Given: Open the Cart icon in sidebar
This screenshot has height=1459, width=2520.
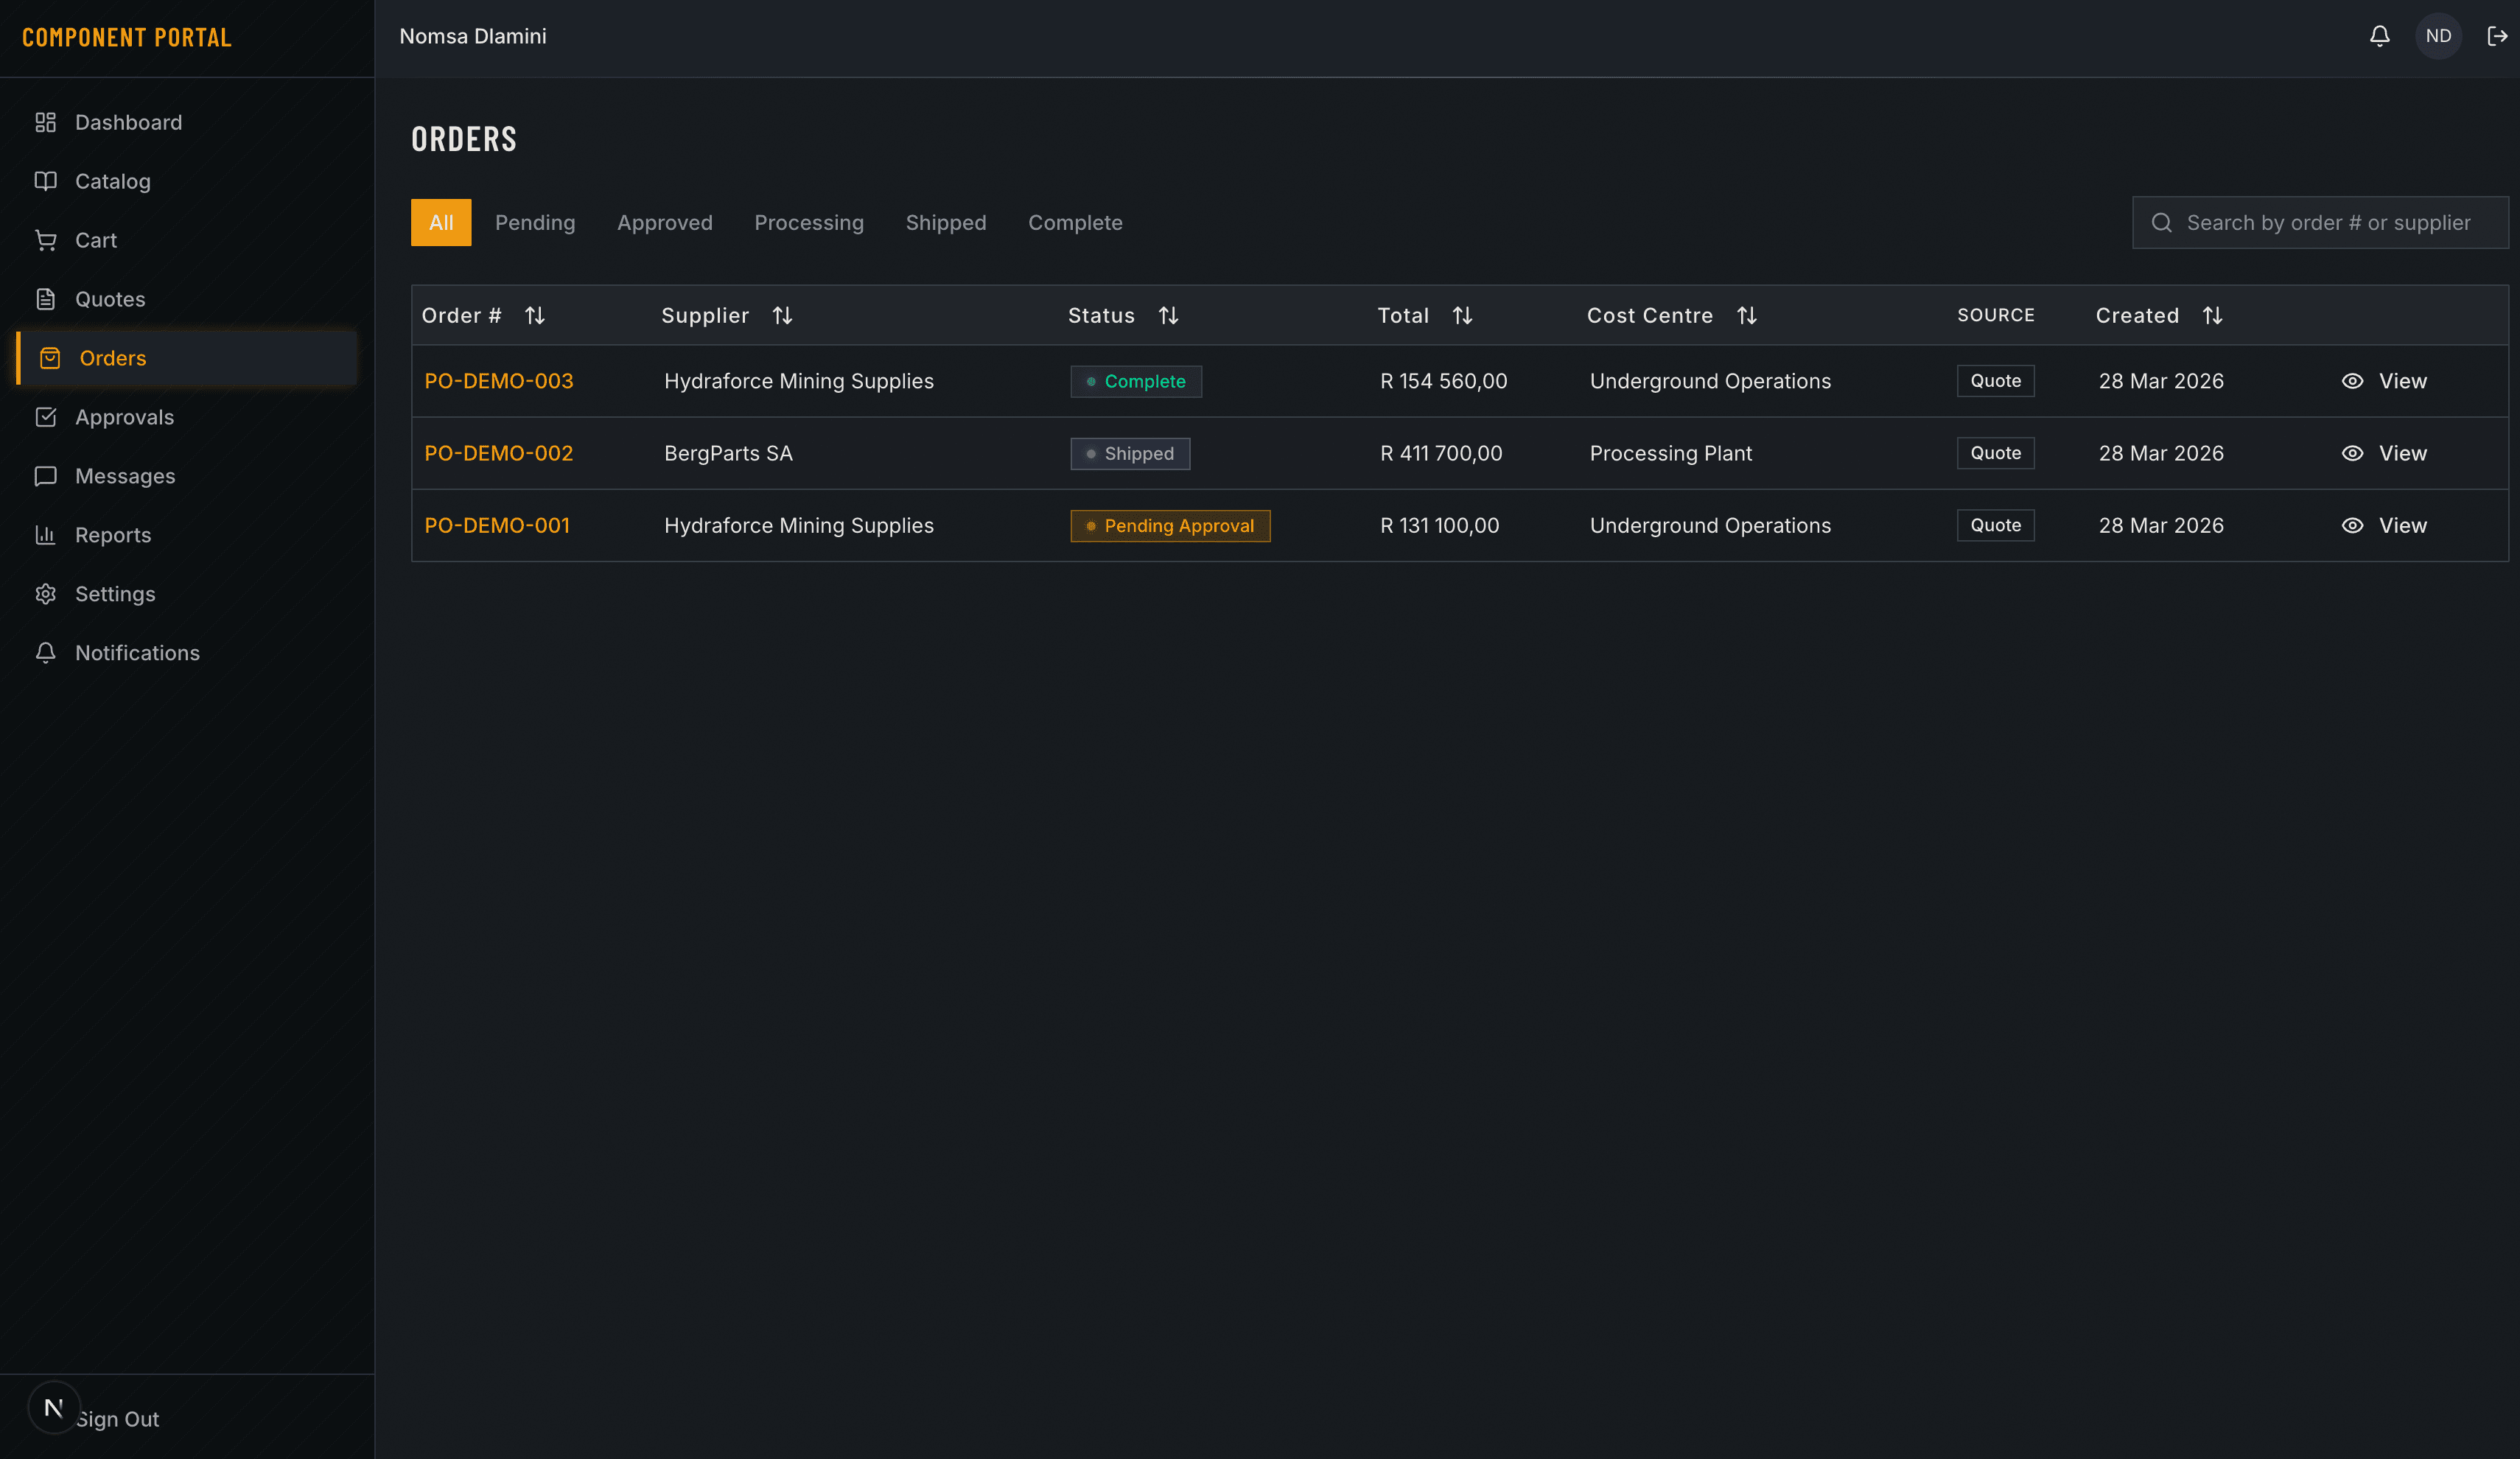Looking at the screenshot, I should (x=45, y=240).
